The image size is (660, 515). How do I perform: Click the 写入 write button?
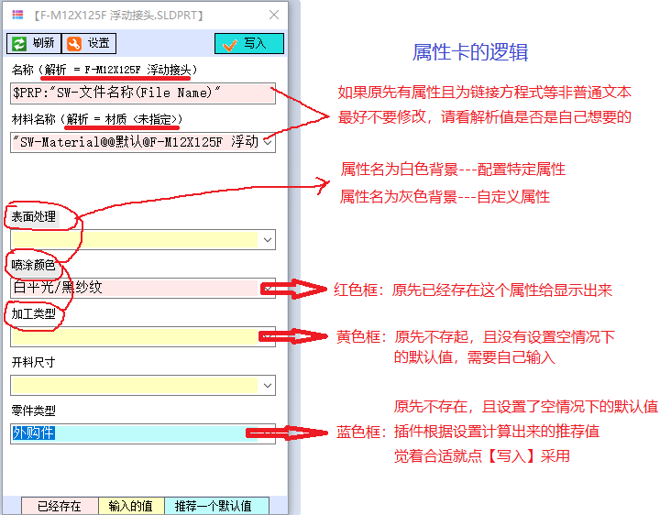click(x=249, y=43)
